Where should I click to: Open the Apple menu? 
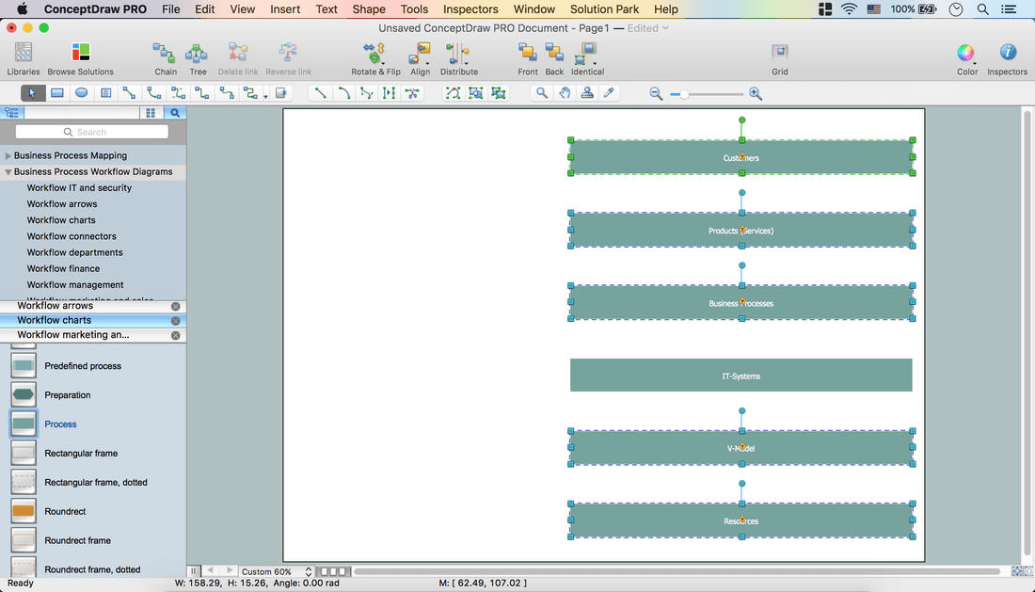point(23,9)
